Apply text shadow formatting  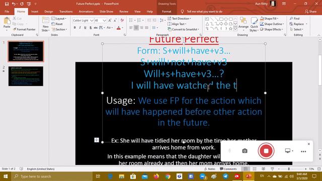tap(91, 28)
